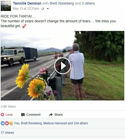
Task: Click the blue thumbs-up Like reaction icon
Action: coord(3,123)
